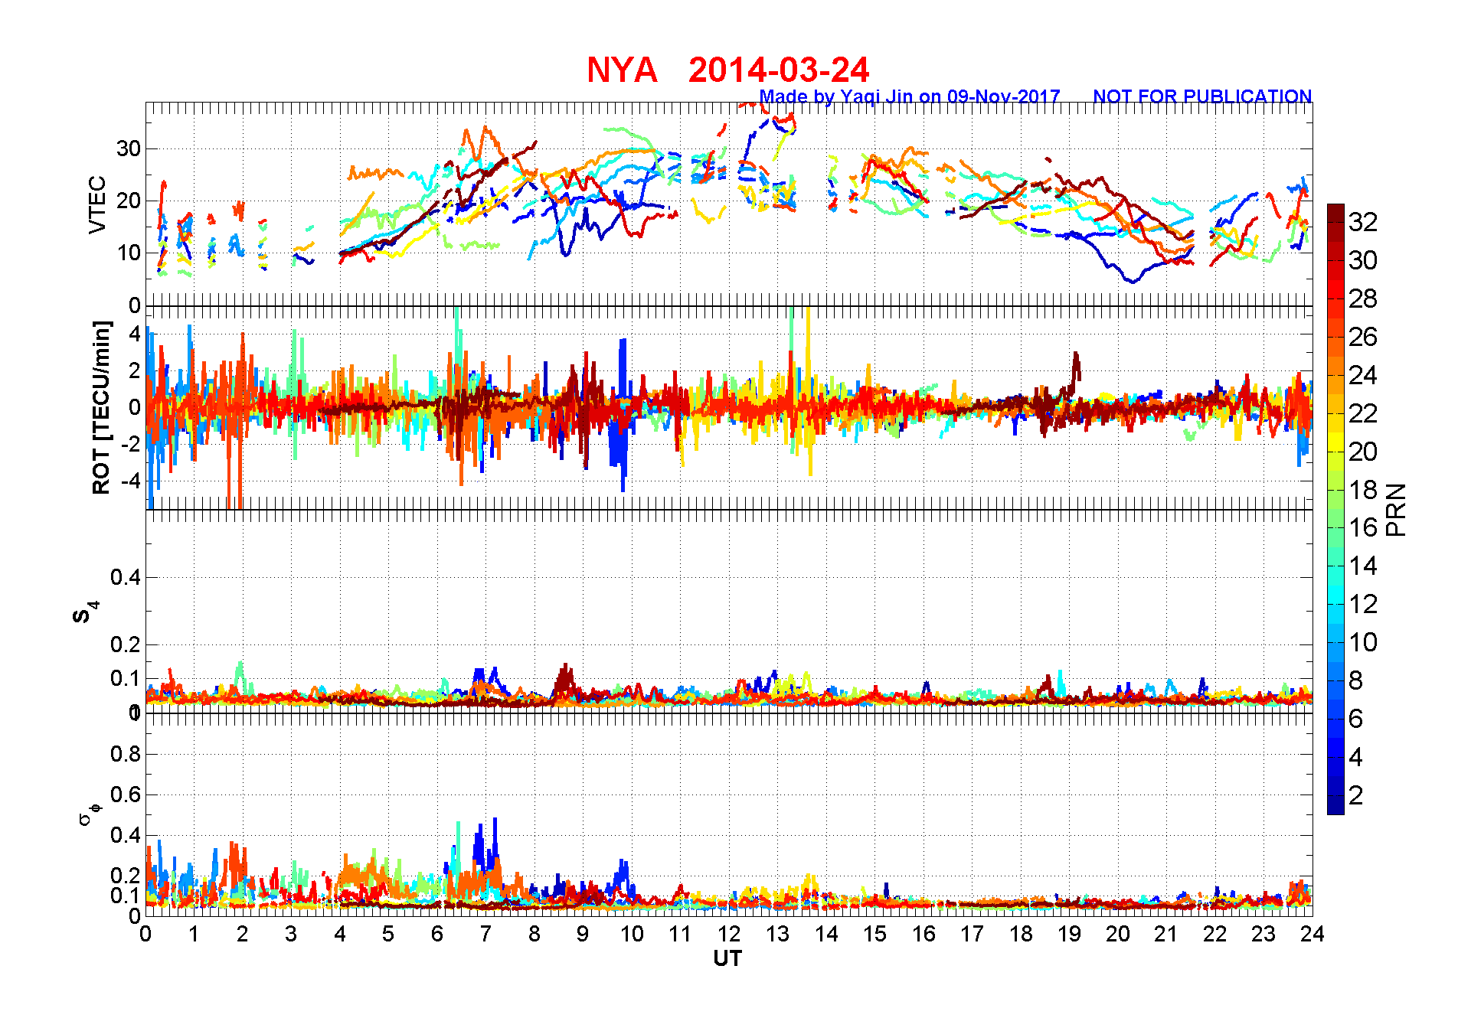Click the "PRN" colorbar label
Screen dimensions: 1458x1018
coord(1396,509)
